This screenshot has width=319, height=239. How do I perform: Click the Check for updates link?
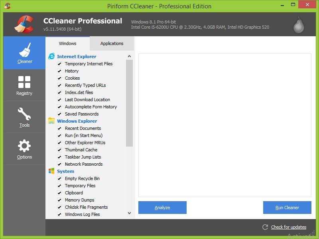288,227
